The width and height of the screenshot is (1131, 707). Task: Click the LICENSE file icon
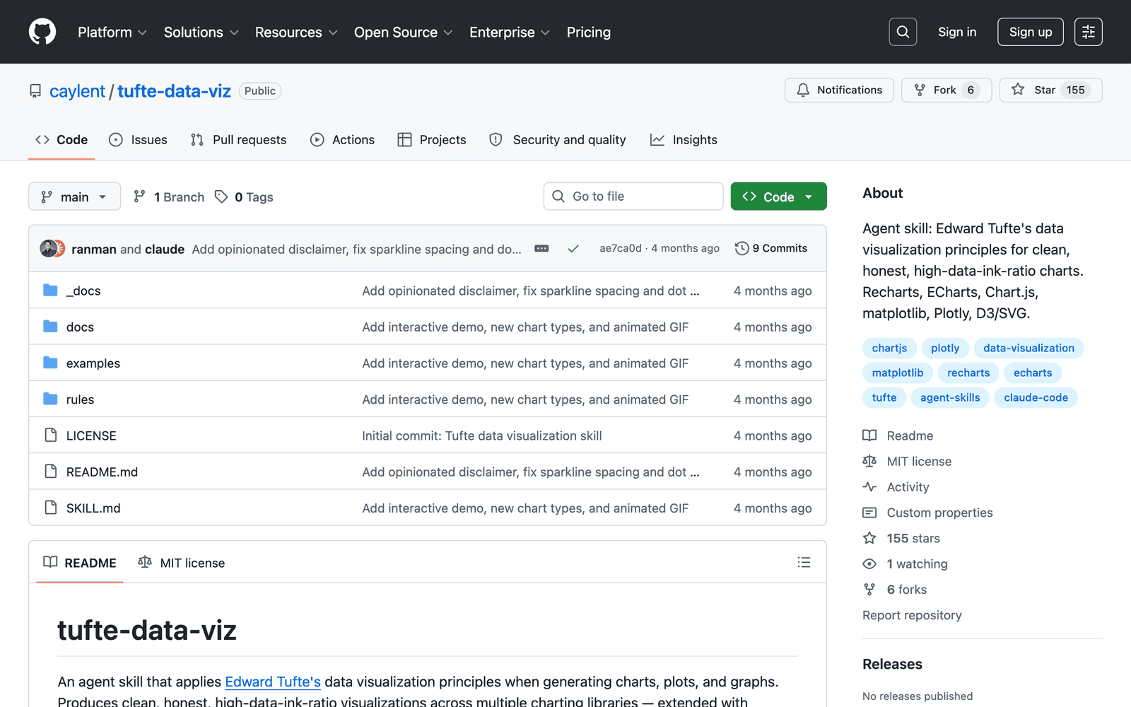(50, 435)
